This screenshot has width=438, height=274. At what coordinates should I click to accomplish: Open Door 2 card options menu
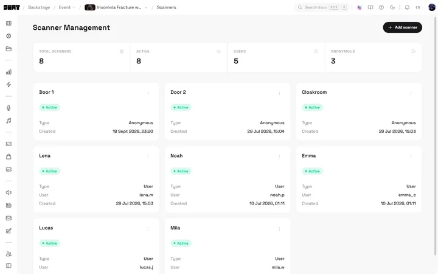click(279, 93)
